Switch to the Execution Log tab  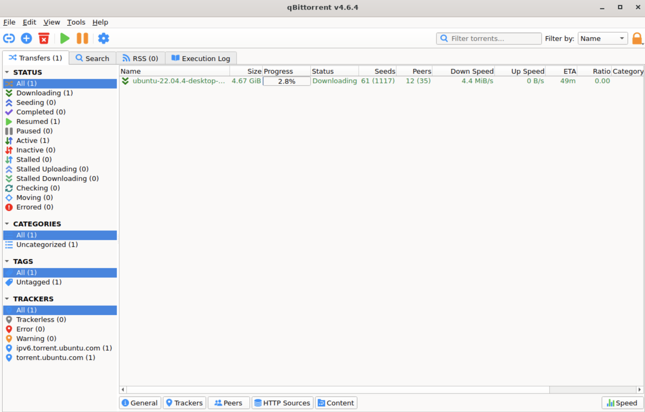(x=200, y=58)
